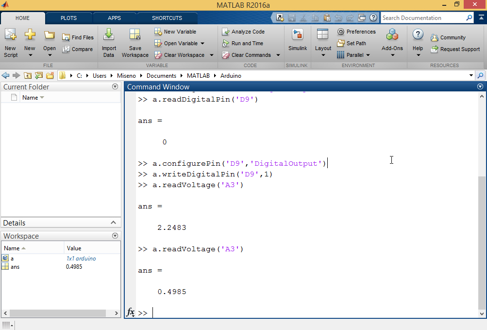The height and width of the screenshot is (330, 487).
Task: Click Clear Commands
Action: pos(247,55)
